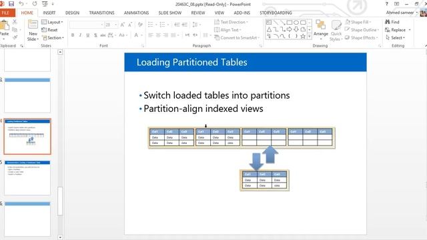Open the font name combo box
The image size is (427, 240).
point(86,25)
